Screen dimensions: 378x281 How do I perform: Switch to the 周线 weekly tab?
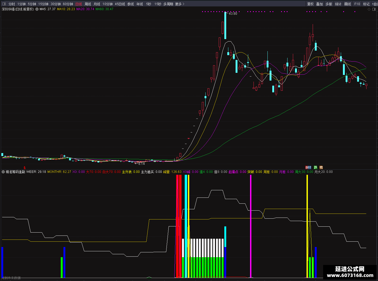(x=88, y=4)
